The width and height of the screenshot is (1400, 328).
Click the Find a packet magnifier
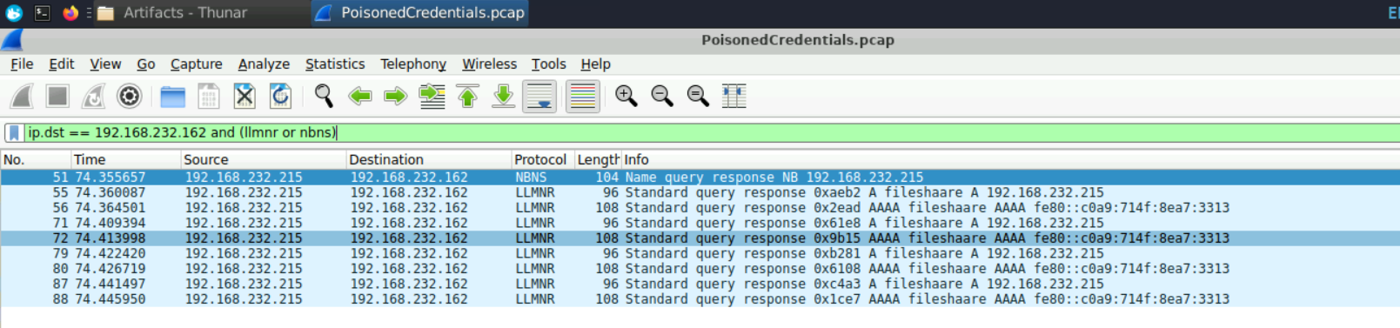pyautogui.click(x=324, y=96)
